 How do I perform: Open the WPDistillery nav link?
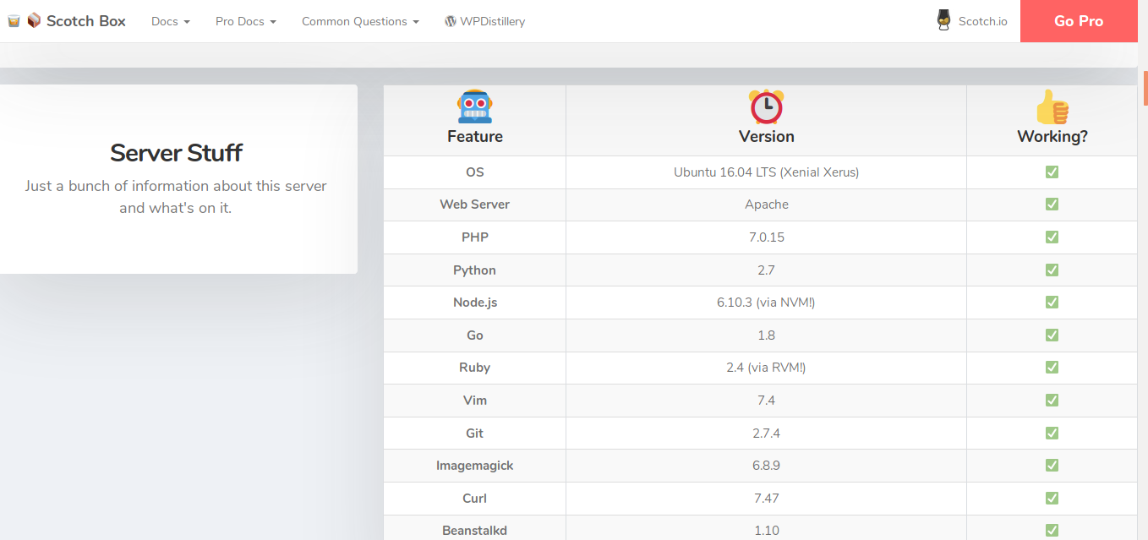[x=492, y=21]
